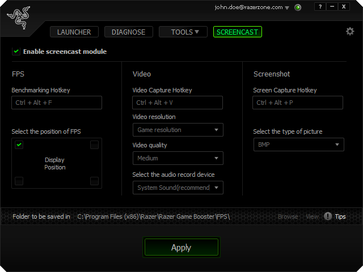Click the green online status indicator

(x=298, y=7)
